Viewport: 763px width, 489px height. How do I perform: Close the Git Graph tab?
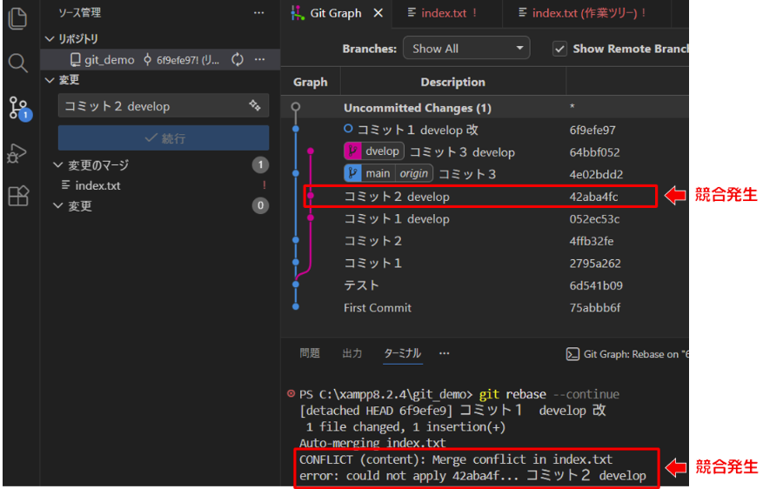coord(378,13)
